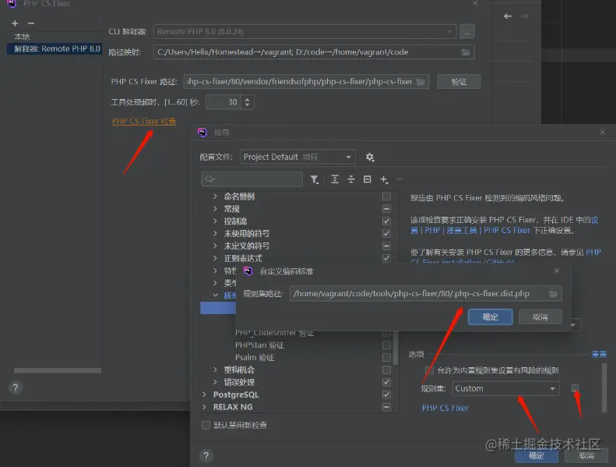This screenshot has width=616, height=467.
Task: Toggle the 控制流 checkbox
Action: [386, 221]
